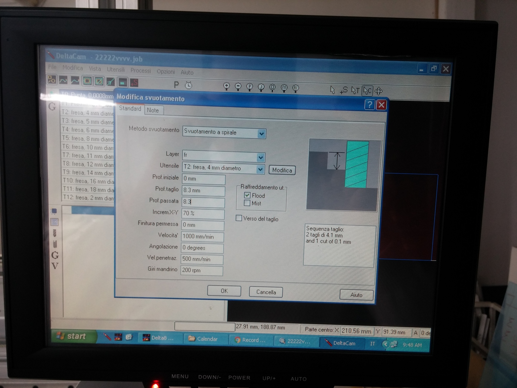Click the red +S toolbar icon
Viewport: 517px width, 388px height.
pyautogui.click(x=134, y=82)
